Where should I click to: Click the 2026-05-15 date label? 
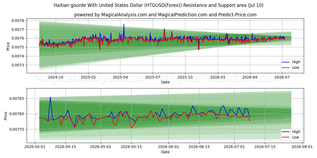tap(131, 147)
